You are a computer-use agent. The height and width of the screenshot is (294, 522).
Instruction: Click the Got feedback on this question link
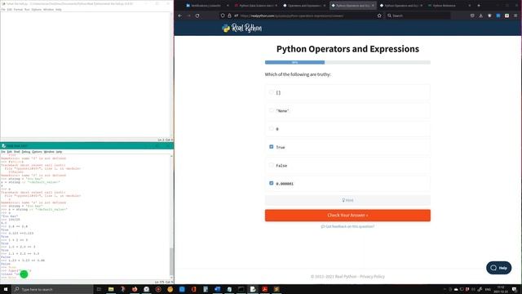[347, 226]
